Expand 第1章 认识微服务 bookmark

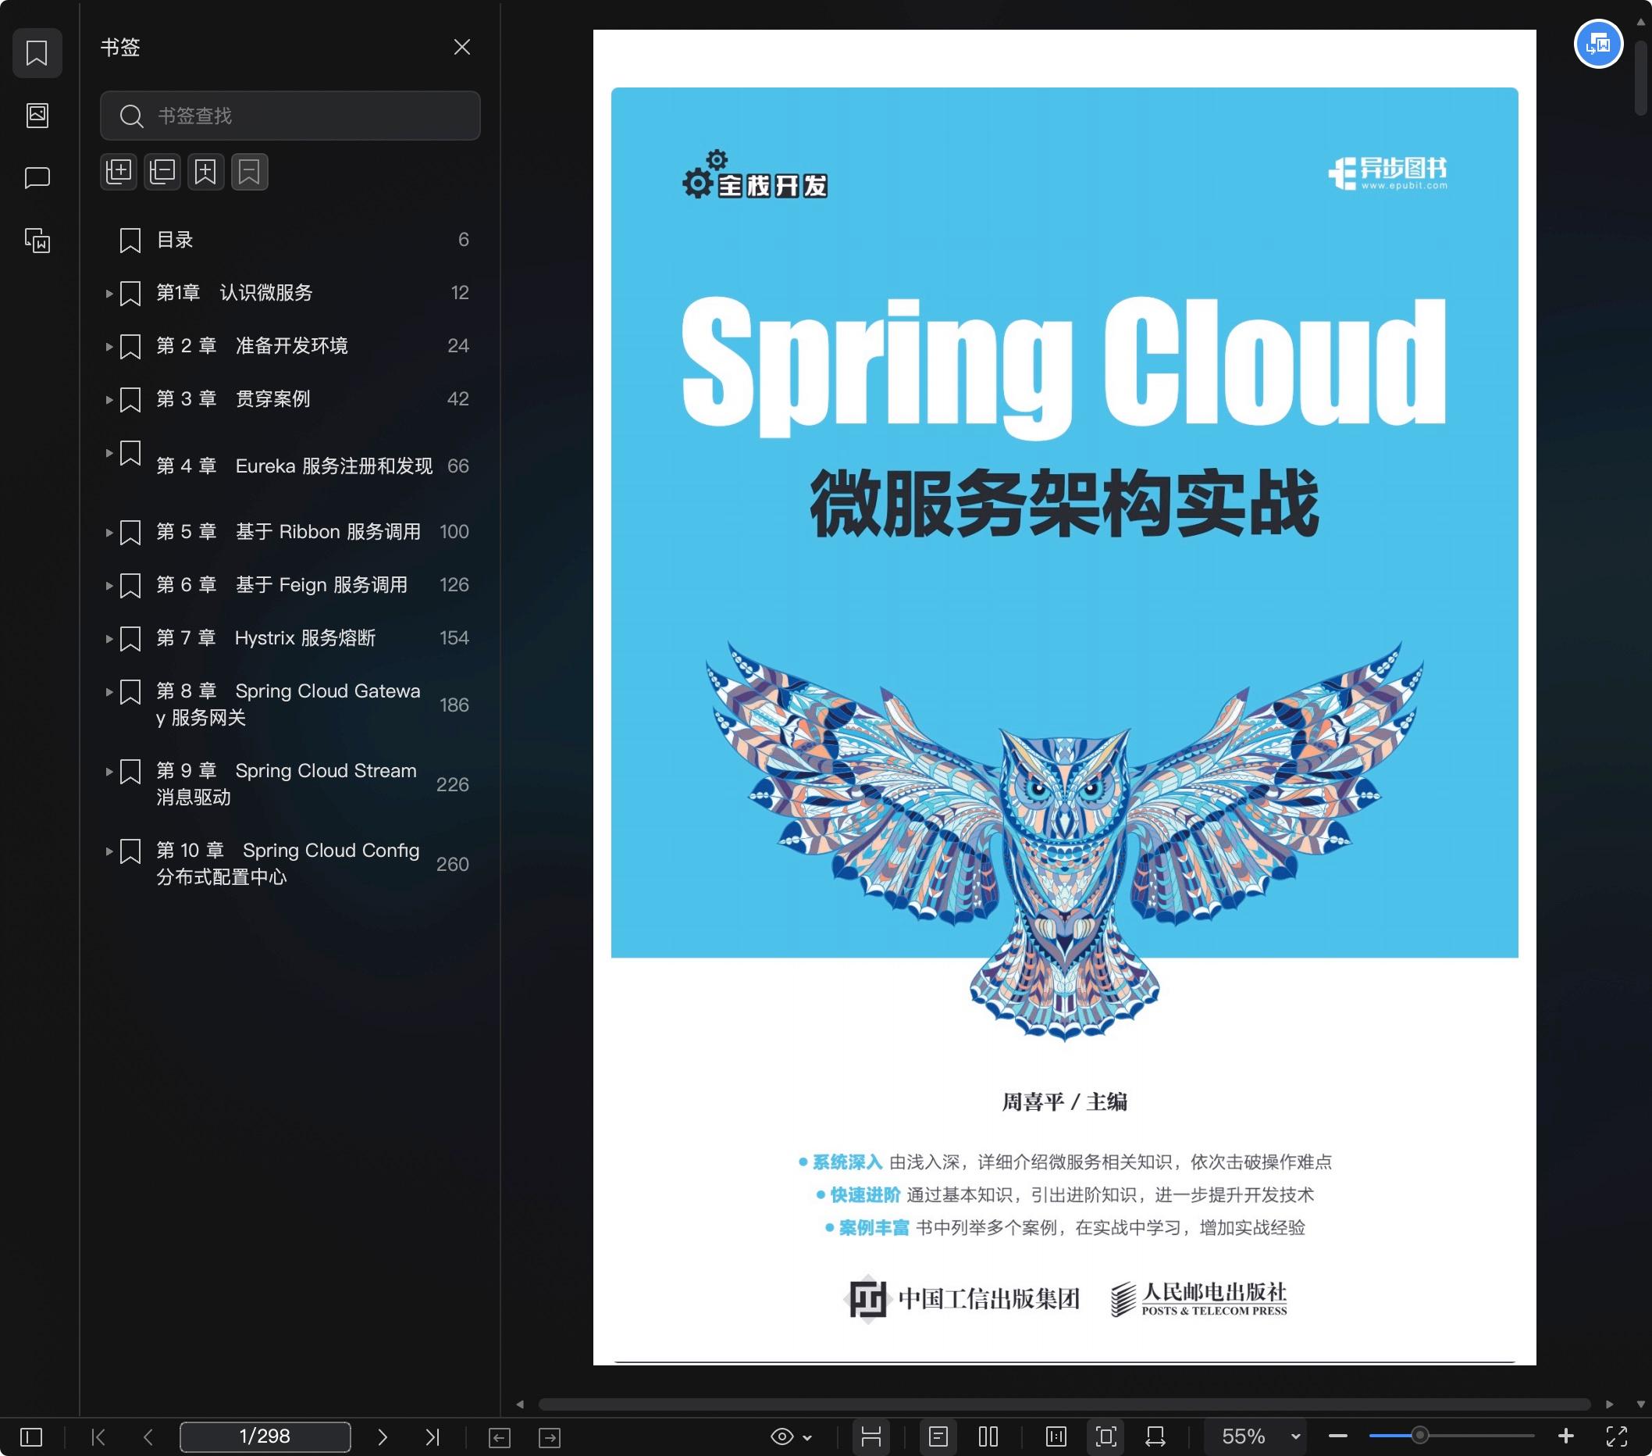(109, 294)
